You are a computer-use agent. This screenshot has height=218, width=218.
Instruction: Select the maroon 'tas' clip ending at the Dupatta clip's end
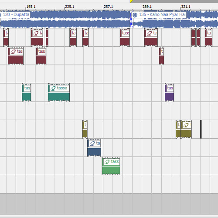click(125, 37)
